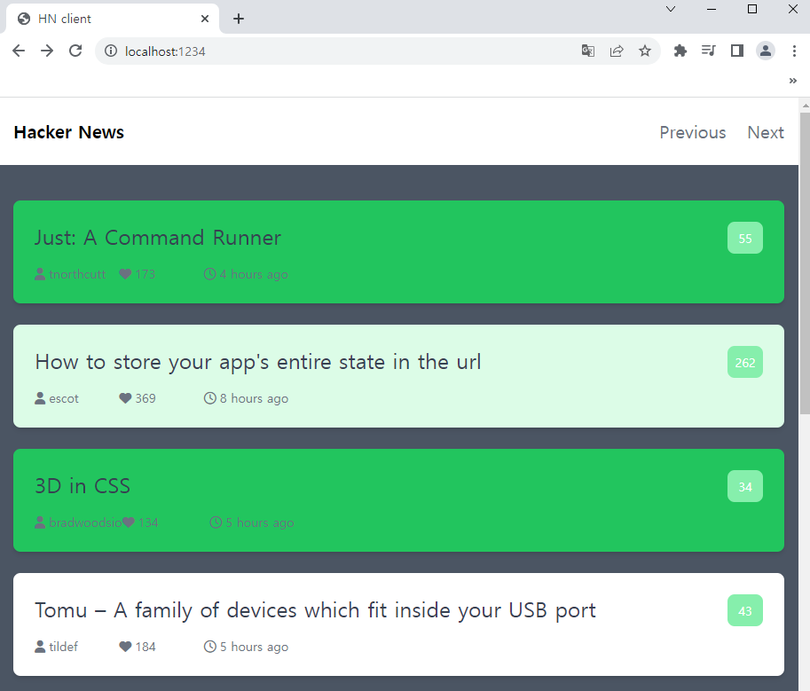The height and width of the screenshot is (691, 810).
Task: Toggle the browser side panel icon
Action: [x=737, y=51]
